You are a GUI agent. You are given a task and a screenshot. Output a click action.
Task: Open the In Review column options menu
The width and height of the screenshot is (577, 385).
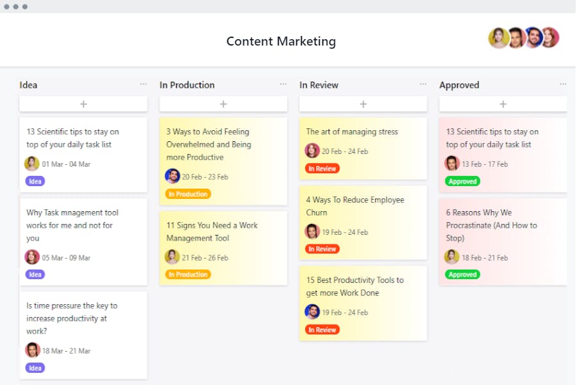423,84
